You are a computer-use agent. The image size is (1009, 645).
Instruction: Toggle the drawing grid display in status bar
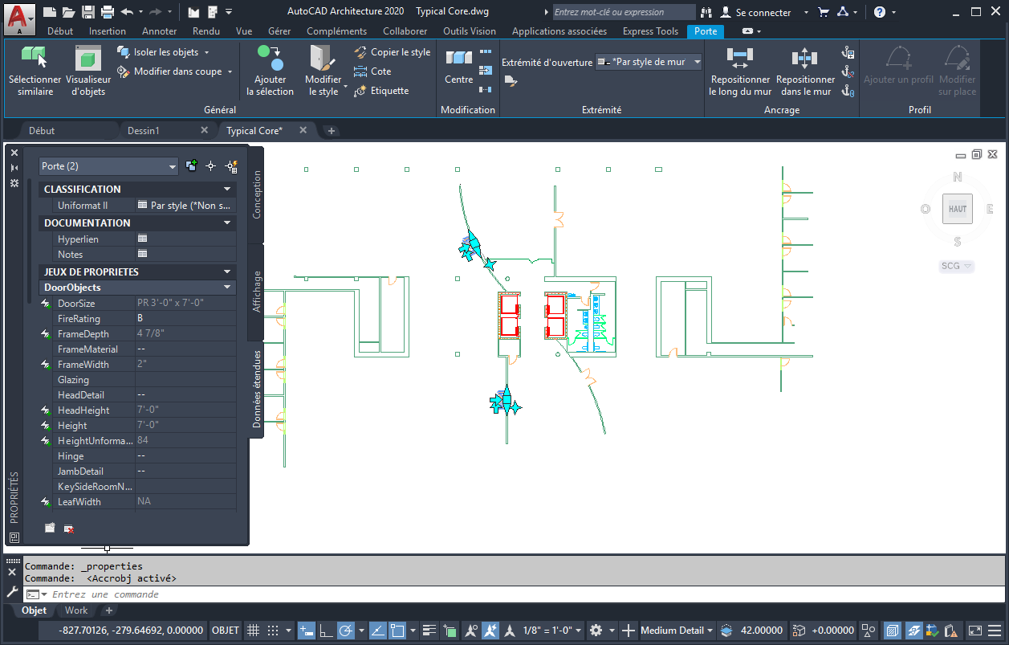pos(253,631)
